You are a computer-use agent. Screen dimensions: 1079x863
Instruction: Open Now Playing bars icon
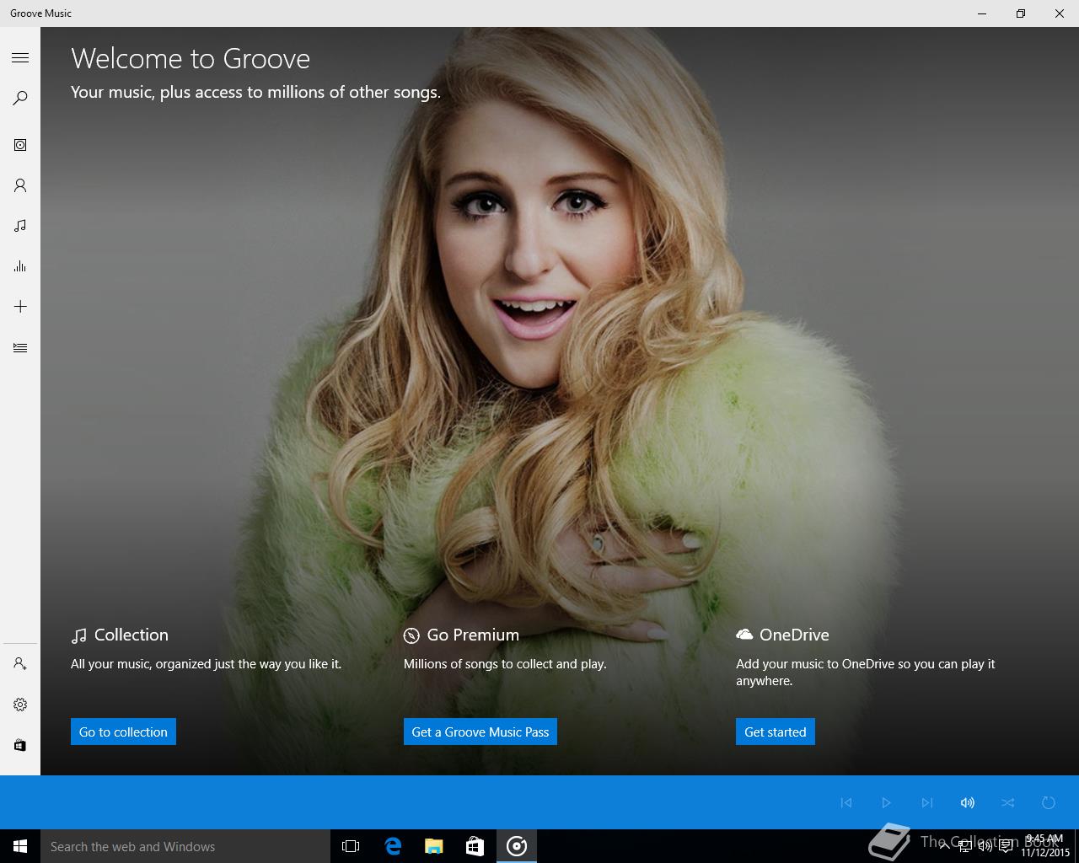click(x=20, y=266)
